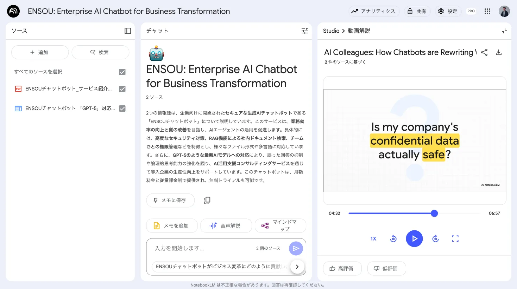
Task: Open the Google apps grid icon
Action: click(487, 11)
